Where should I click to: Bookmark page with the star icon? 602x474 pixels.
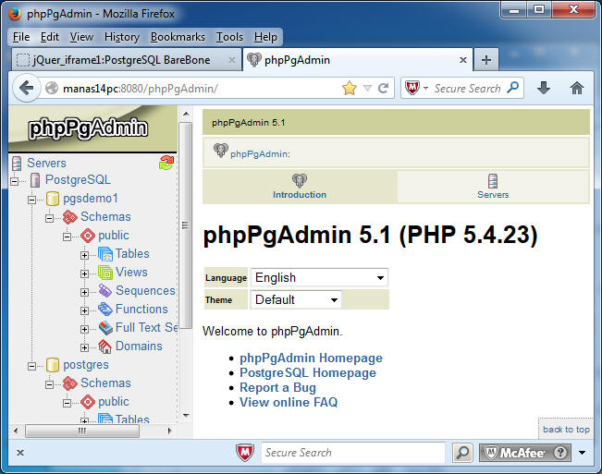coord(350,88)
